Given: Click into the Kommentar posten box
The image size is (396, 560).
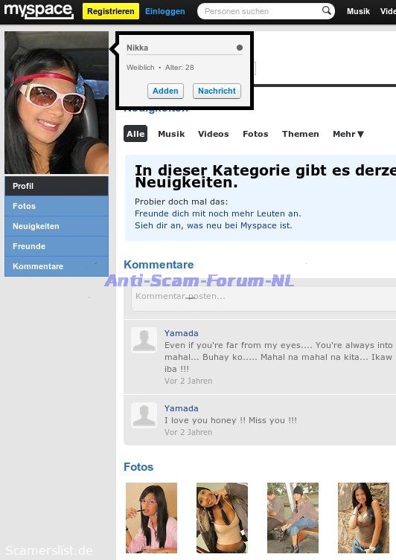Looking at the screenshot, I should pos(264,298).
